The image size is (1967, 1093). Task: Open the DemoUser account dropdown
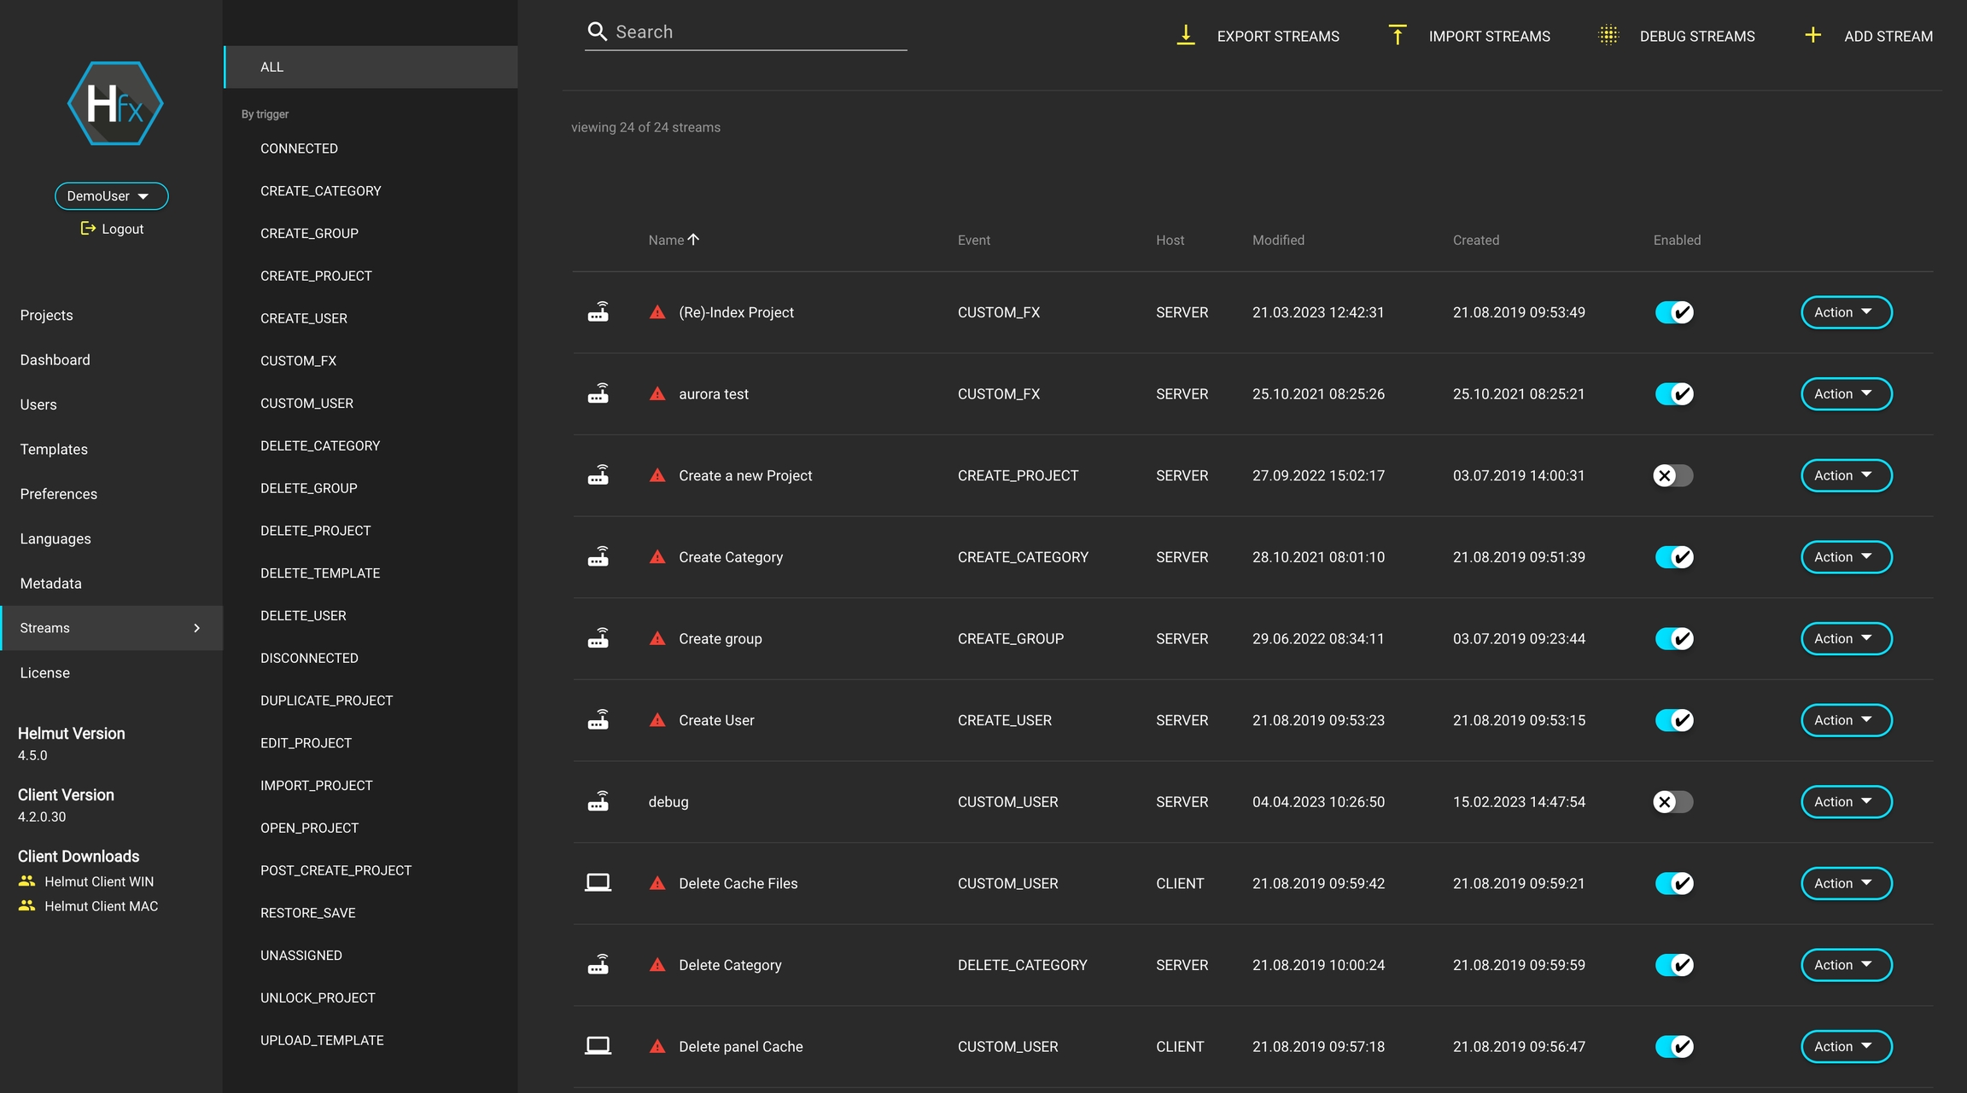pyautogui.click(x=111, y=195)
